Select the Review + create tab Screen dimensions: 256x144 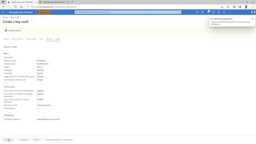click(x=53, y=39)
